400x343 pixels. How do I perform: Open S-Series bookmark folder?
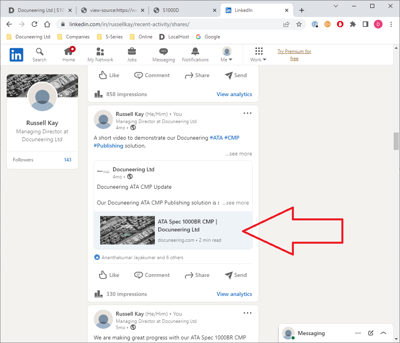tap(110, 37)
